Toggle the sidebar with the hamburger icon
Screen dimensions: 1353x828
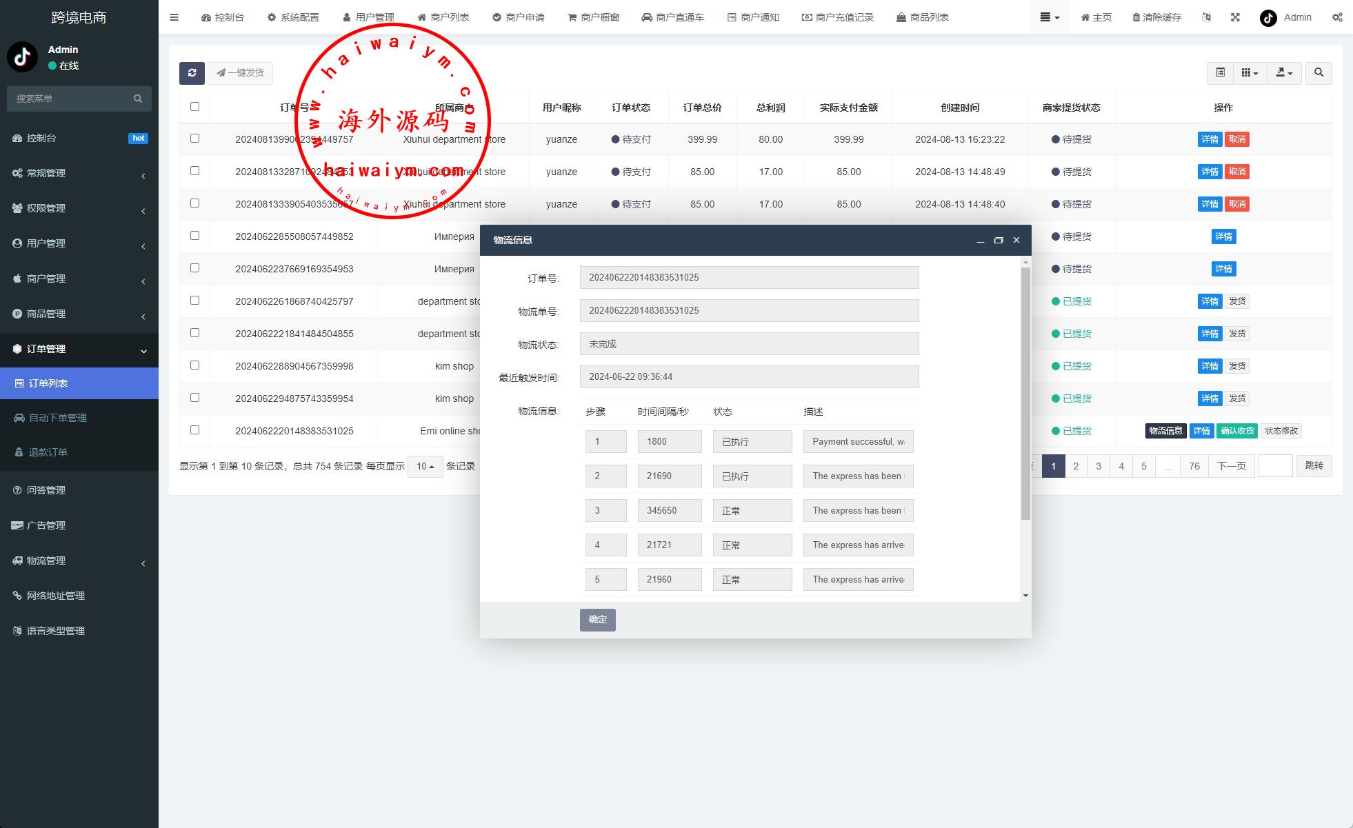174,17
